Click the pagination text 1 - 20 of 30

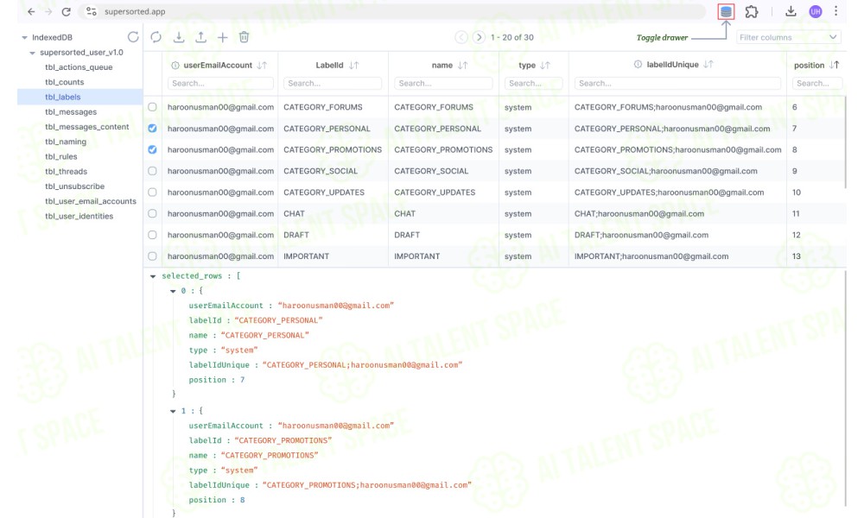click(511, 37)
